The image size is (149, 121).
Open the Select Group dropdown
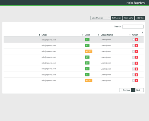pos(100,18)
